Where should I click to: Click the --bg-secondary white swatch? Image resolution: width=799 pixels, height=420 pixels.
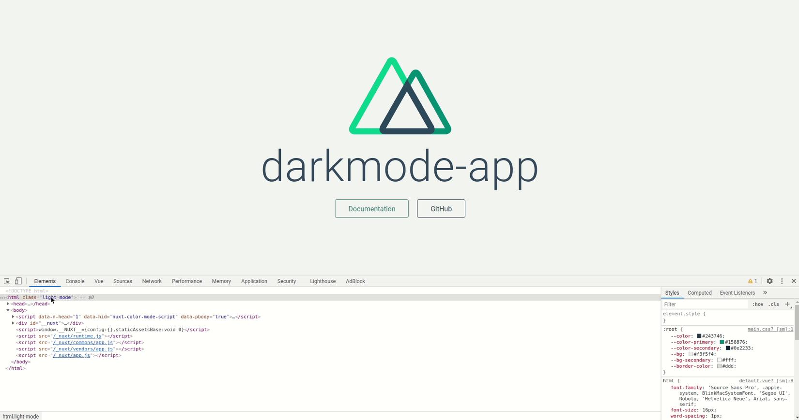tap(719, 360)
